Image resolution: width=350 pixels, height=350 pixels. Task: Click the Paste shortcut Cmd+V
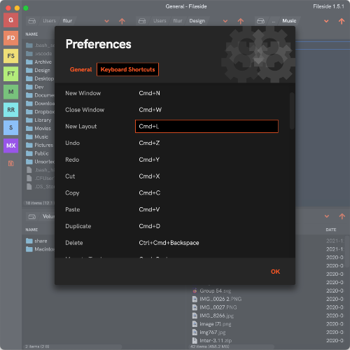click(x=149, y=209)
